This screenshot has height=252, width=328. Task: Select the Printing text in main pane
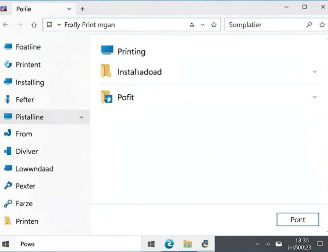click(x=131, y=51)
